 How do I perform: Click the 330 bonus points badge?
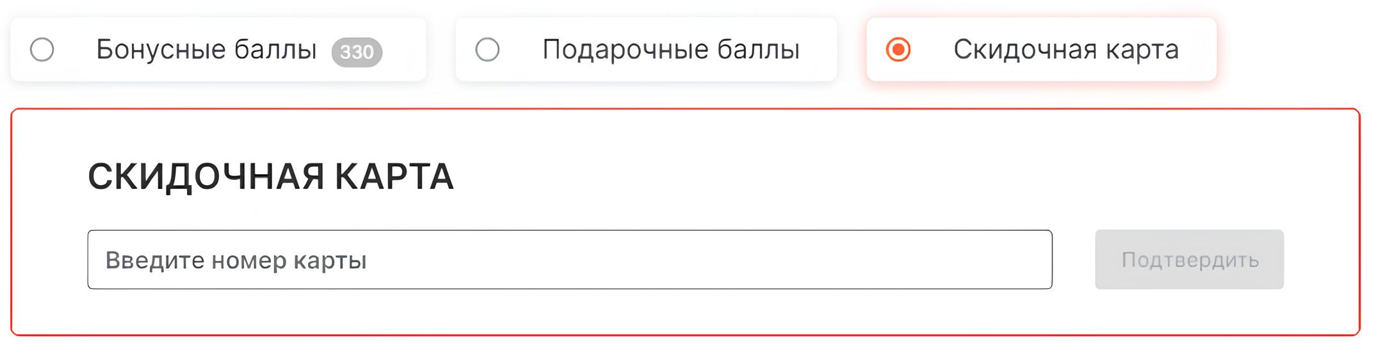[357, 51]
